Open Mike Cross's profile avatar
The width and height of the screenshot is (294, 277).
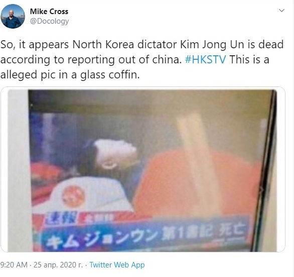[13, 16]
